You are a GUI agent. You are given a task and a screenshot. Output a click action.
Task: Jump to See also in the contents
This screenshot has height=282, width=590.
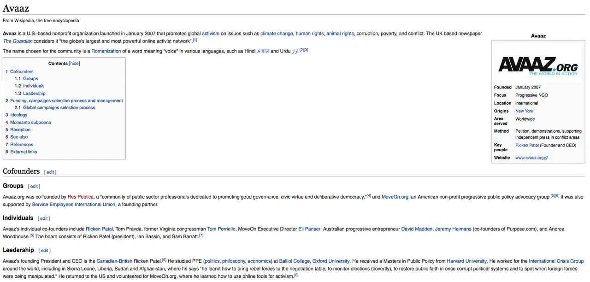pyautogui.click(x=19, y=137)
